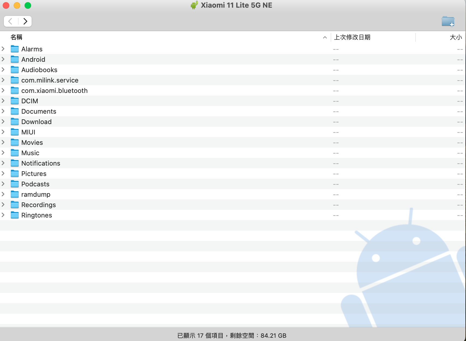This screenshot has height=341, width=466.
Task: Click the Pictures folder icon
Action: point(15,174)
